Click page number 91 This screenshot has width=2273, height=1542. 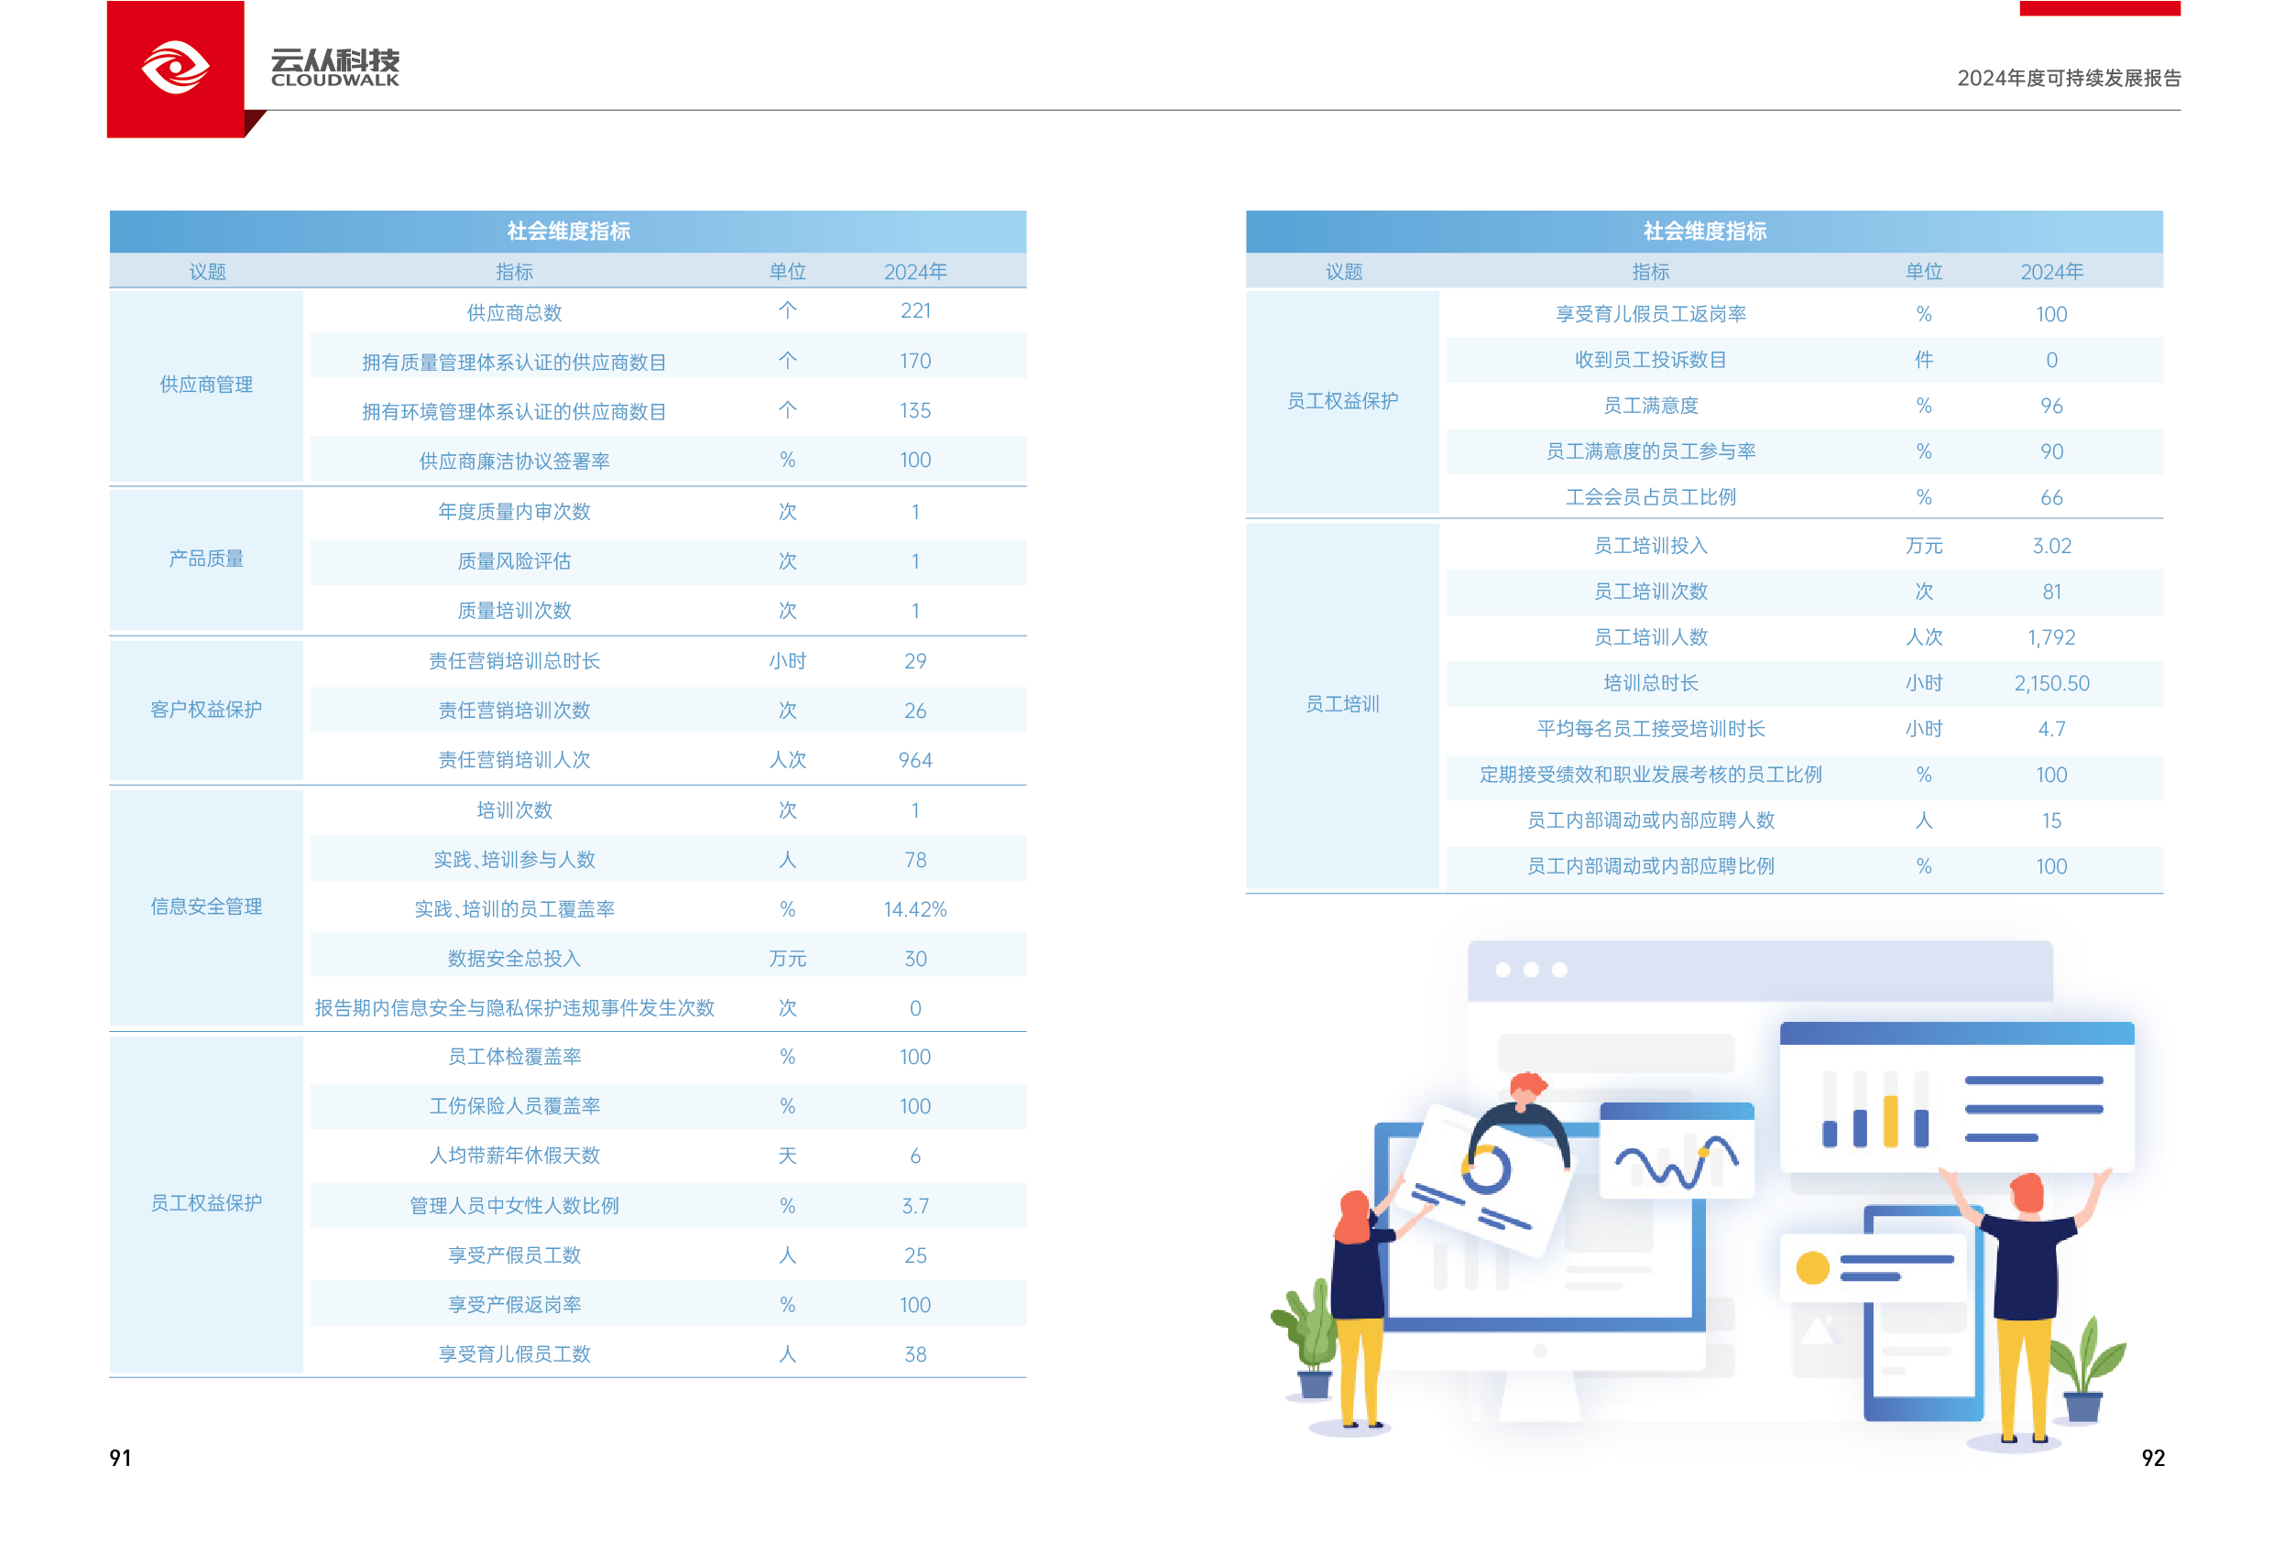click(120, 1457)
